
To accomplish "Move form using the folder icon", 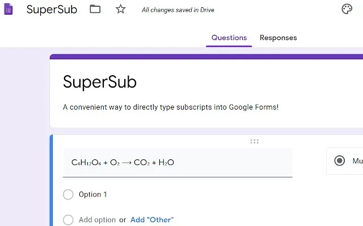I will [x=95, y=9].
